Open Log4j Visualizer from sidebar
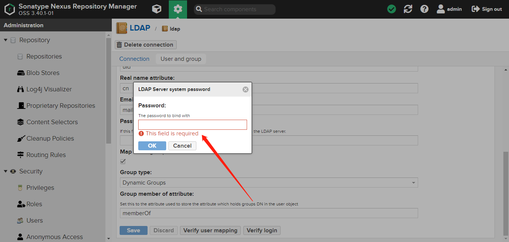The width and height of the screenshot is (509, 242). [x=49, y=89]
